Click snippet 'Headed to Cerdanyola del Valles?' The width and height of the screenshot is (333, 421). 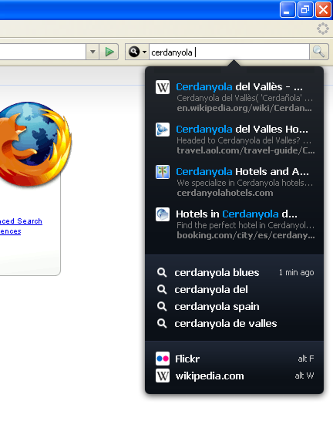coord(244,140)
